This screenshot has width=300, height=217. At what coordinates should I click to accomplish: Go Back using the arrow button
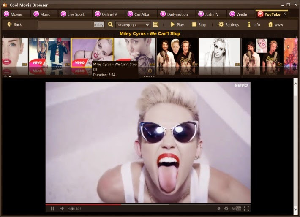click(14, 24)
